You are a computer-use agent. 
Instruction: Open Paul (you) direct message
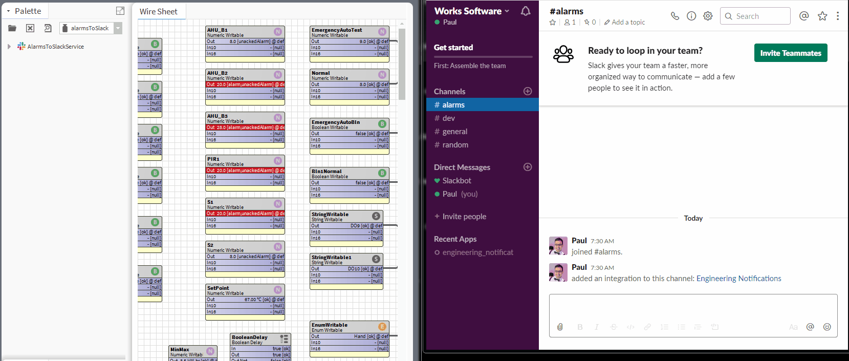483,194
